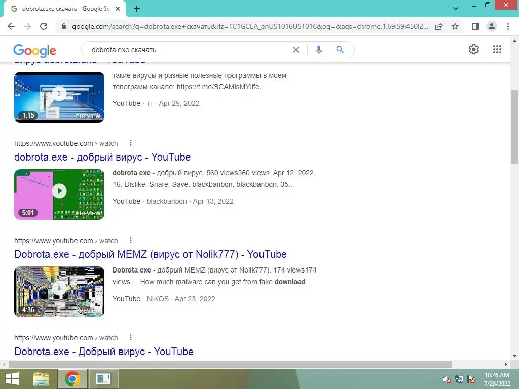Open Google search settings gear
The height and width of the screenshot is (389, 519).
point(474,49)
